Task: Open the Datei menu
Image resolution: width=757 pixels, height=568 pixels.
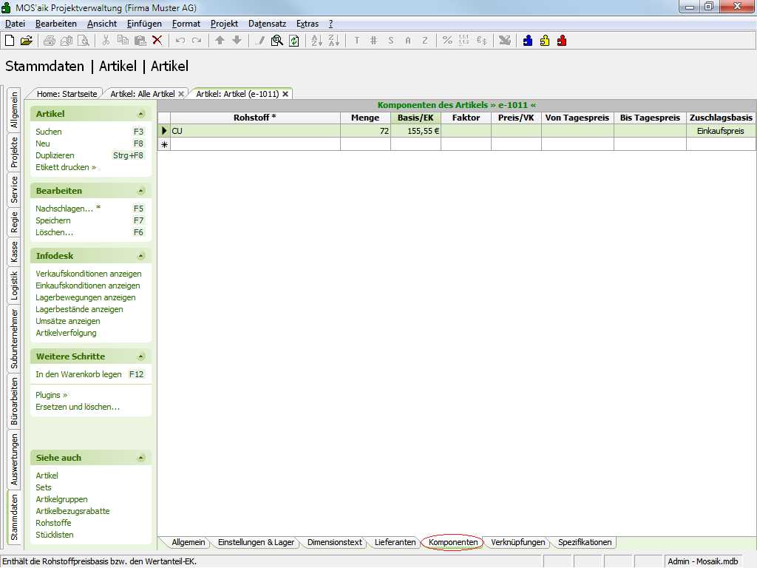Action: click(15, 24)
